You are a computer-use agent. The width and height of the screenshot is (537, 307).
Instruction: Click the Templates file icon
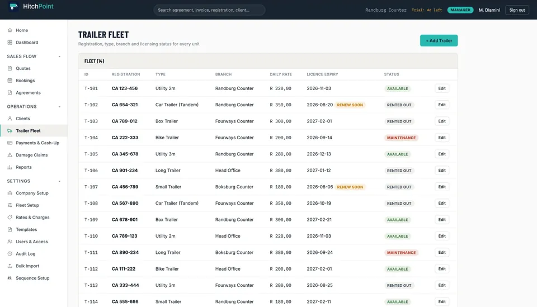pyautogui.click(x=10, y=229)
